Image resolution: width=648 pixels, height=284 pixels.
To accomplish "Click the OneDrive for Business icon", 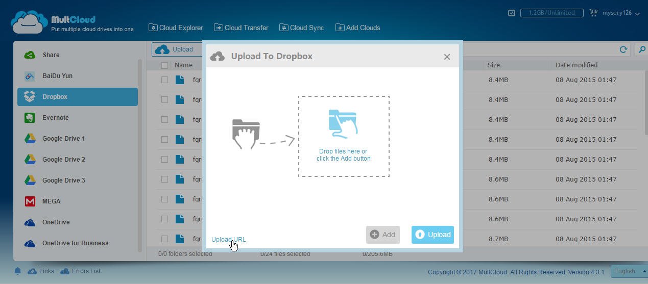I will pos(30,243).
